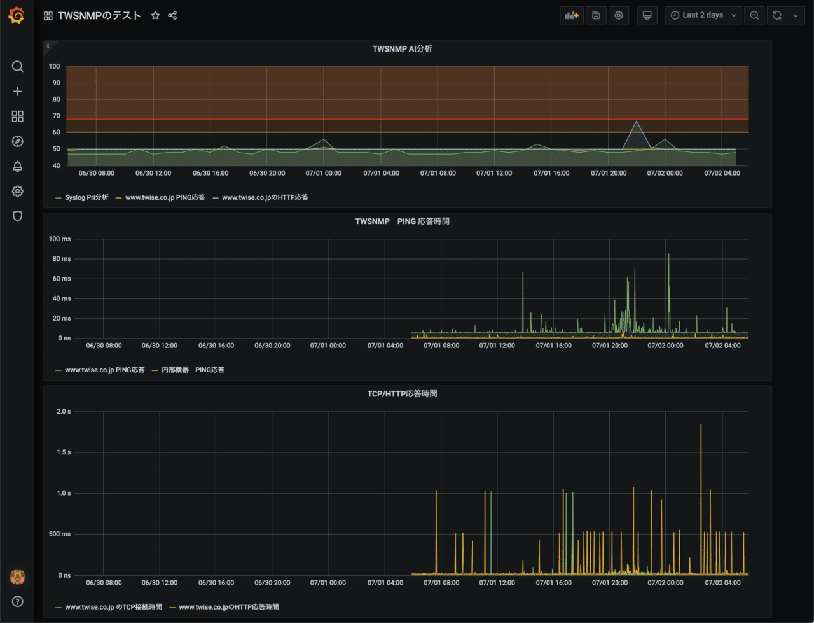Open dashboard settings gear in top bar
The width and height of the screenshot is (814, 623).
click(x=619, y=16)
